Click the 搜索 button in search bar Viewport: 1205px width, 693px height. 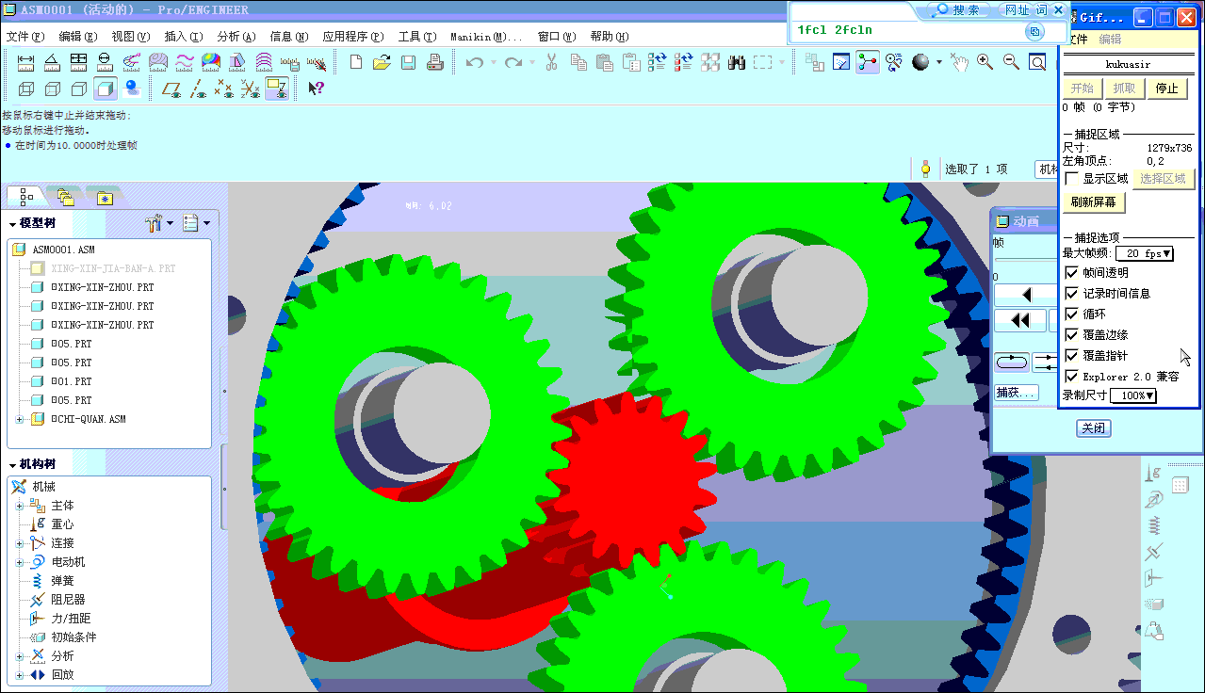[x=956, y=10]
